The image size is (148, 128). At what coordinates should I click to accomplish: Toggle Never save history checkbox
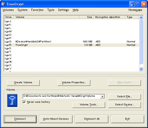coord(24,102)
